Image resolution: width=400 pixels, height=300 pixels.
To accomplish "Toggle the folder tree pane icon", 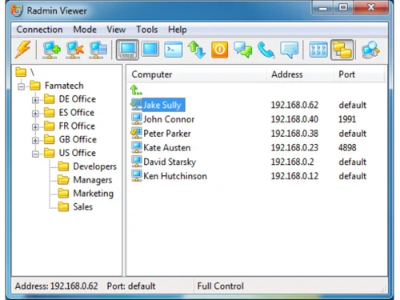I will point(342,50).
